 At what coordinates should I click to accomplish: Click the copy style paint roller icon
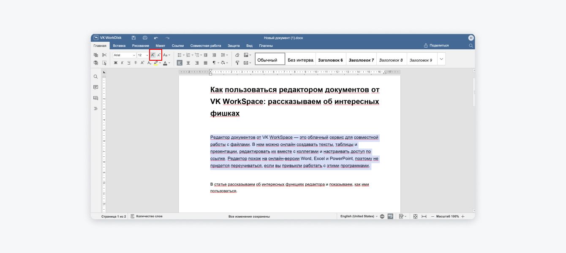coord(237,63)
